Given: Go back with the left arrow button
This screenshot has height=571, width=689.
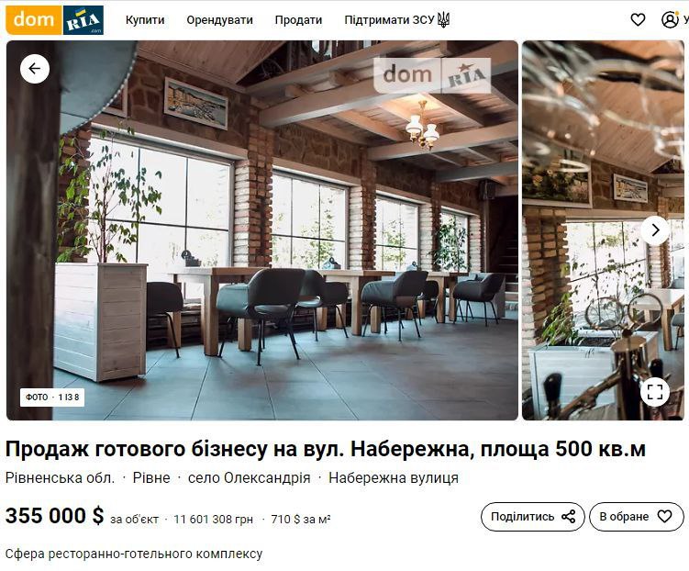Looking at the screenshot, I should pyautogui.click(x=35, y=69).
